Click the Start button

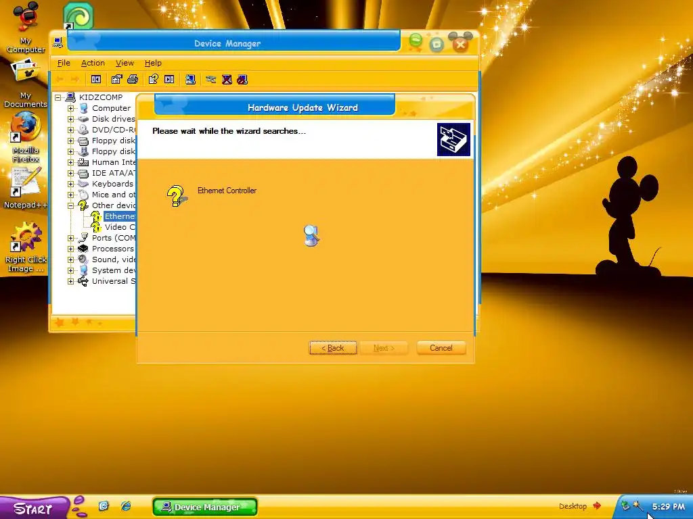click(33, 508)
